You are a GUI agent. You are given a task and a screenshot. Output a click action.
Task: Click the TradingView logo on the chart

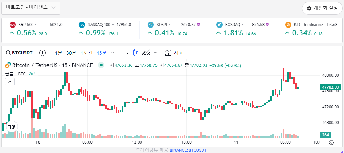tap(12, 127)
